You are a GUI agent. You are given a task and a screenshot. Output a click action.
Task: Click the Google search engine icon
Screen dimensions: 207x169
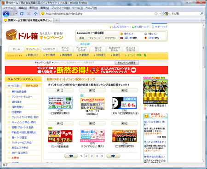click(x=166, y=14)
